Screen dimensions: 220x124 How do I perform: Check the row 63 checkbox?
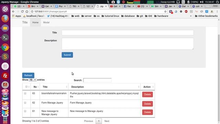coord(25,93)
